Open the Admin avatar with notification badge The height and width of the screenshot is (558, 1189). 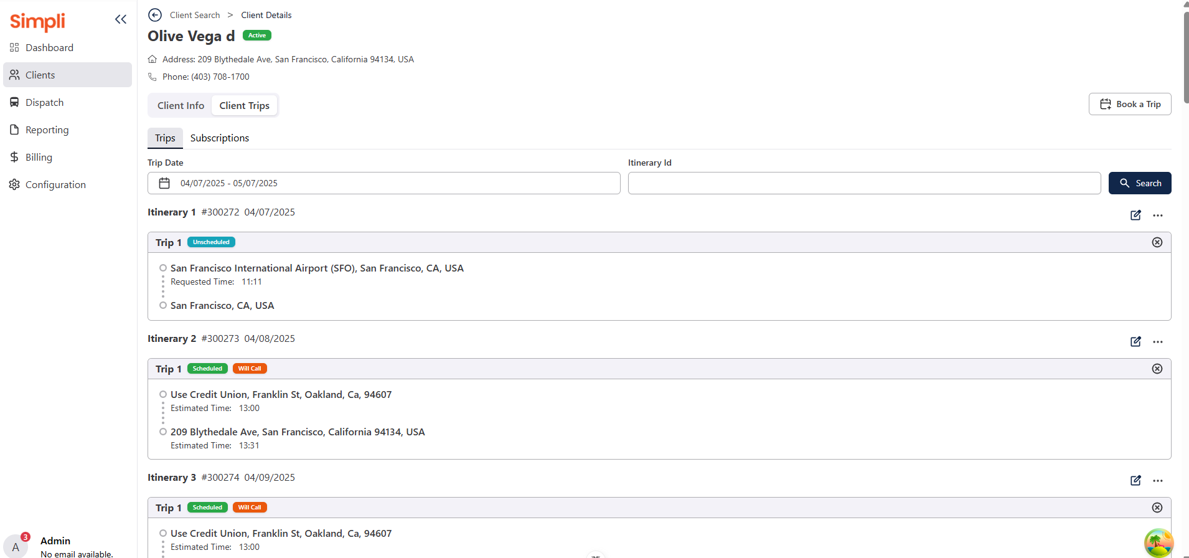16,545
